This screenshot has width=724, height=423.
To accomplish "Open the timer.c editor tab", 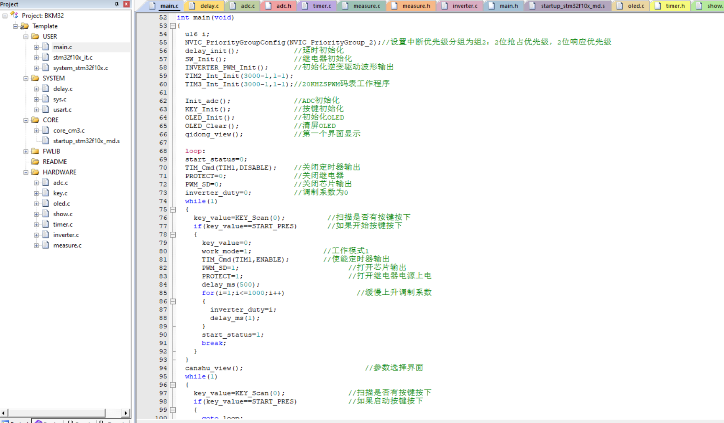I will tap(317, 6).
